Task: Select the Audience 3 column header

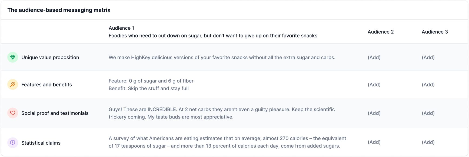Action: (435, 32)
